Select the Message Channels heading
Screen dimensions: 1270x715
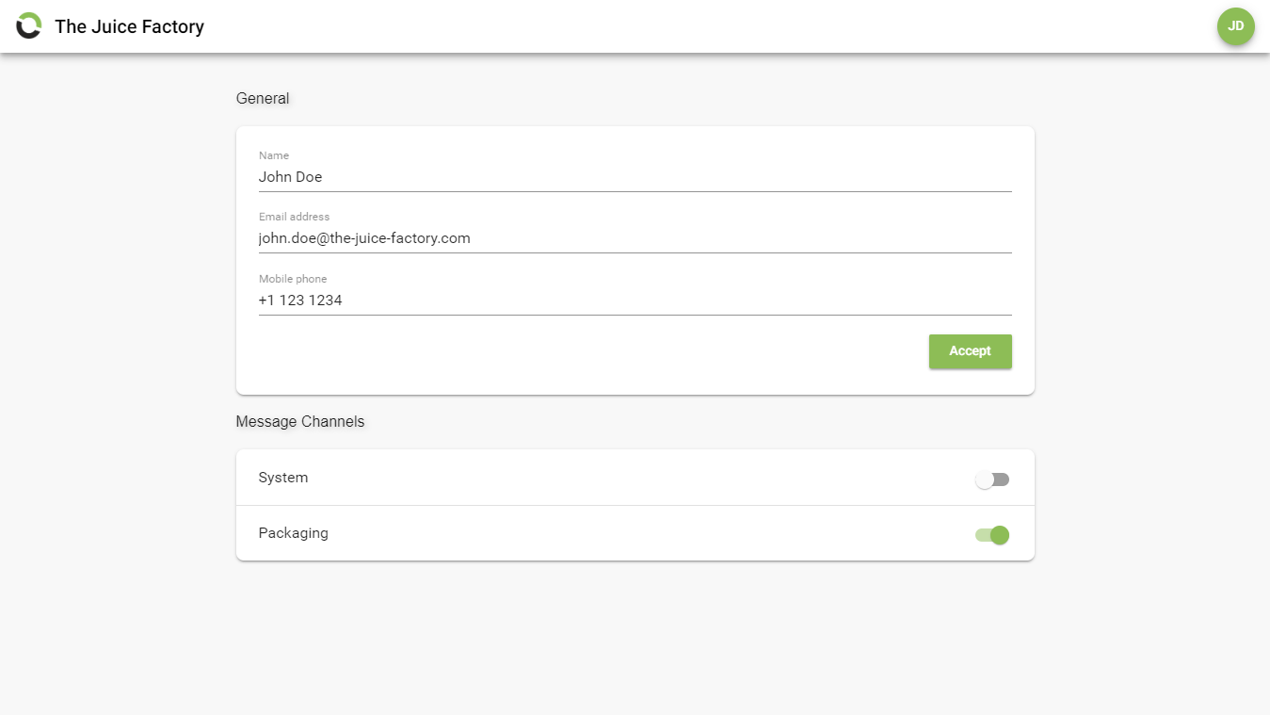[x=300, y=421]
